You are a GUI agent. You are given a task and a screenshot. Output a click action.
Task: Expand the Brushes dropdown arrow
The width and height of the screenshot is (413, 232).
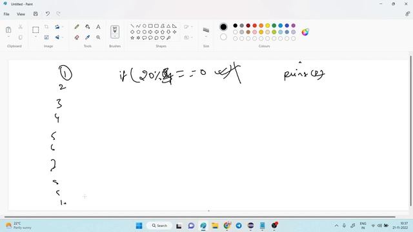[115, 35]
